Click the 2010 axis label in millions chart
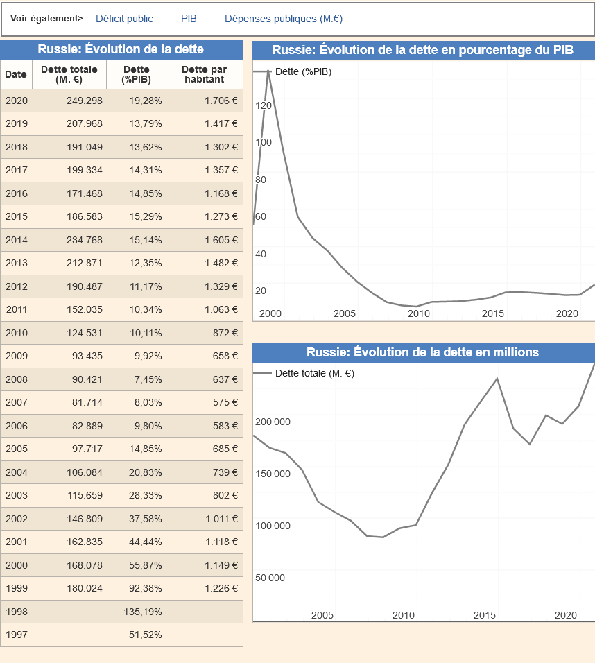 coord(403,615)
